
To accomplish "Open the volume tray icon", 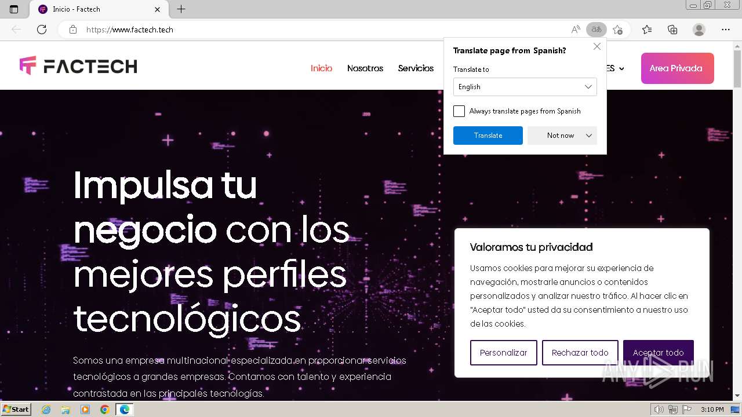I will pyautogui.click(x=659, y=409).
